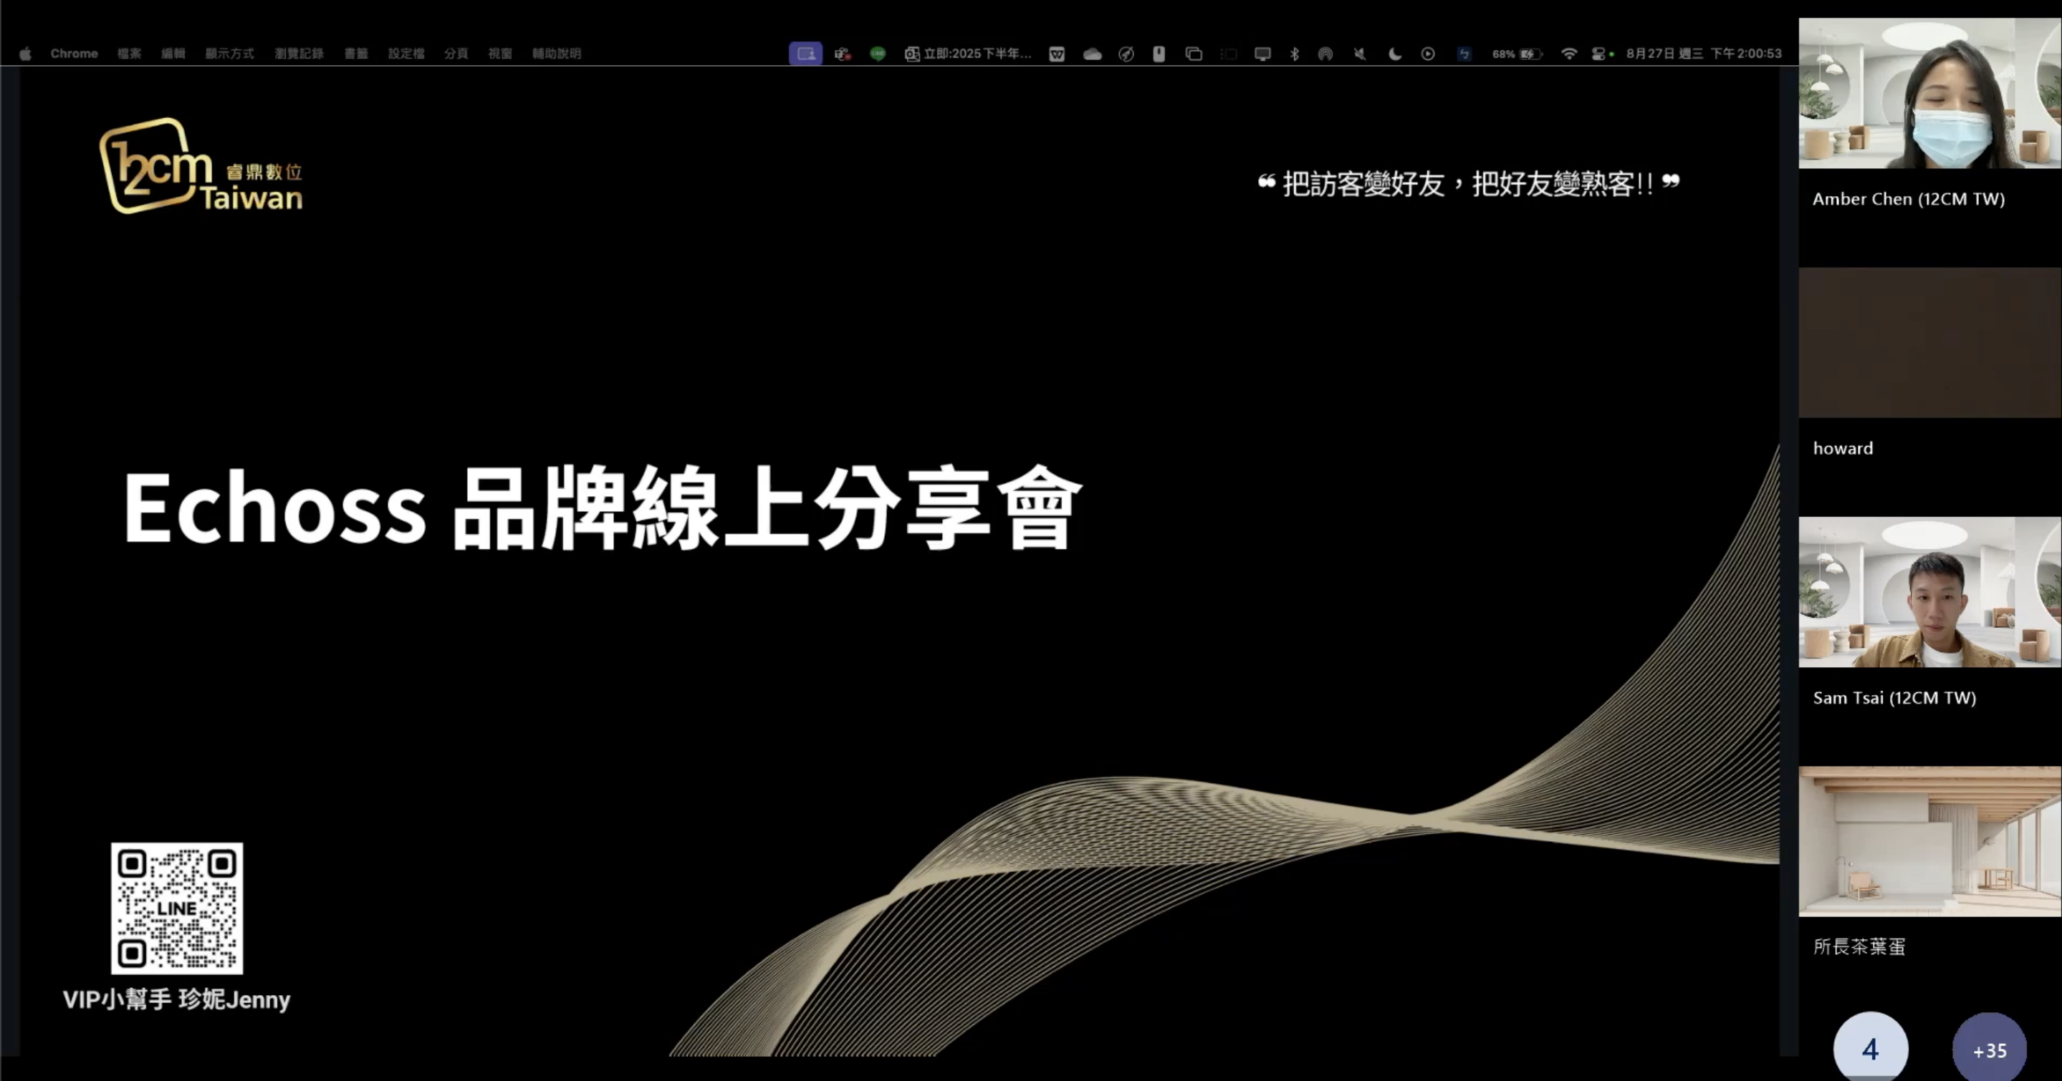Viewport: 2062px width, 1081px height.
Task: Click the slide title Echoss 品牌線上分享會
Action: (x=602, y=508)
